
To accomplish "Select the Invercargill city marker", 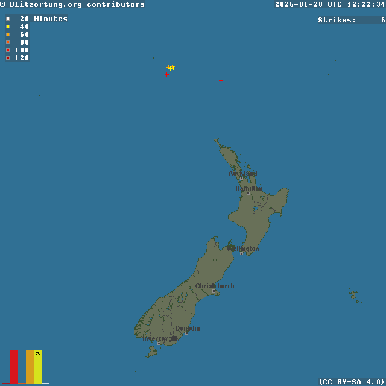I will click(x=159, y=343).
